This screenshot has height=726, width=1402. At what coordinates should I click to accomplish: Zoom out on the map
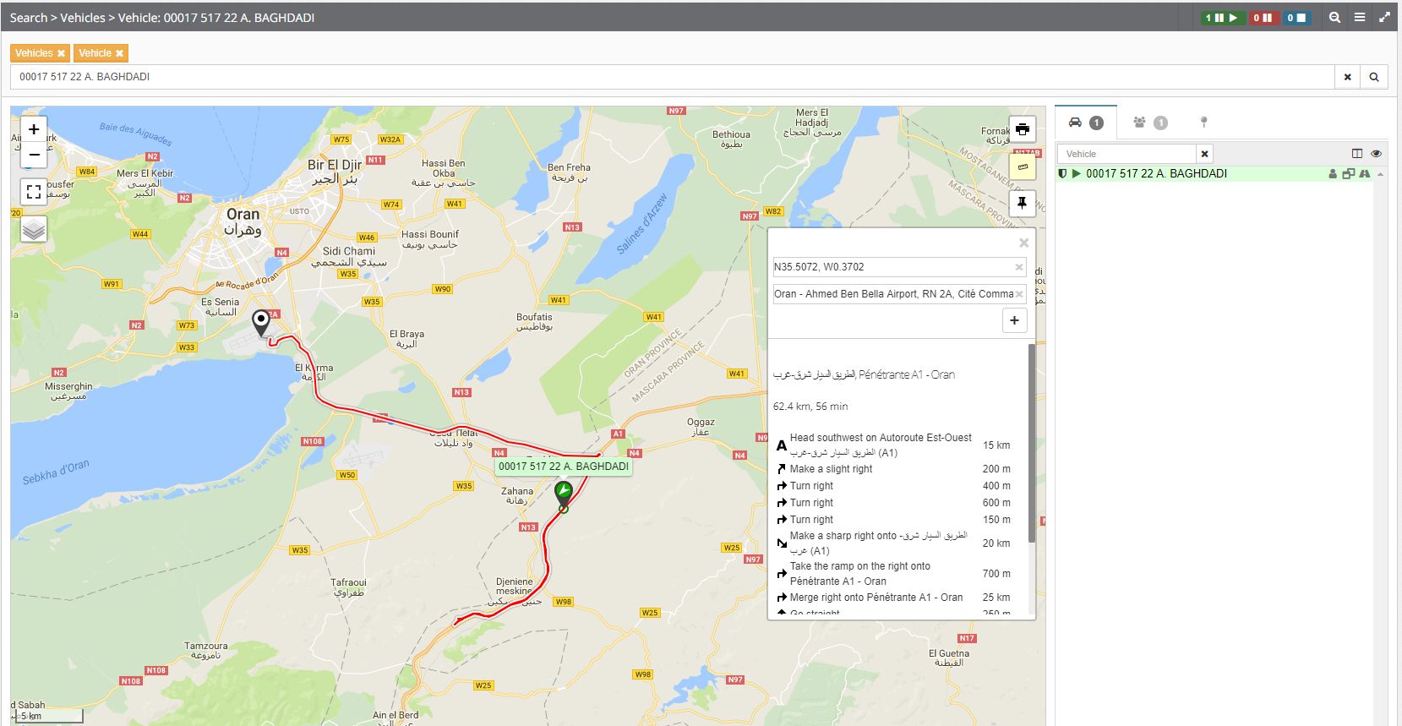[34, 154]
